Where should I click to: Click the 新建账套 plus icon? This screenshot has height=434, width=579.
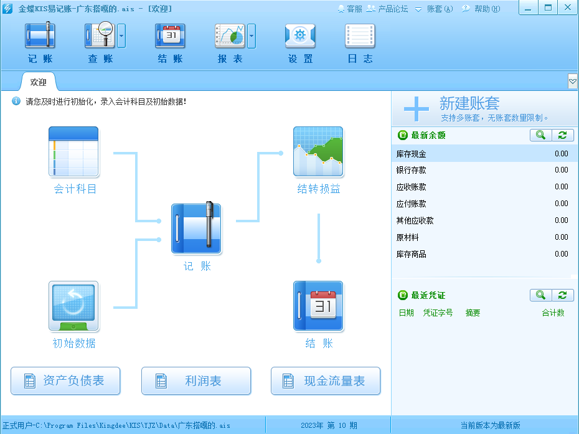[416, 109]
